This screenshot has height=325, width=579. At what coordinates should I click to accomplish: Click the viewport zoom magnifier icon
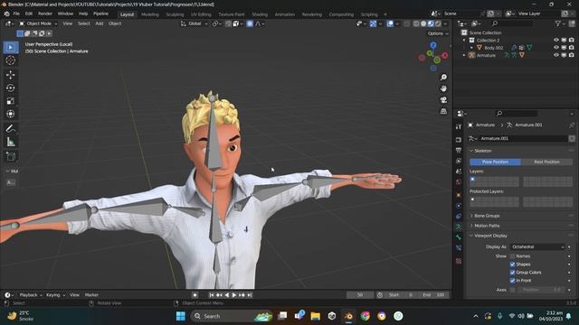443,78
